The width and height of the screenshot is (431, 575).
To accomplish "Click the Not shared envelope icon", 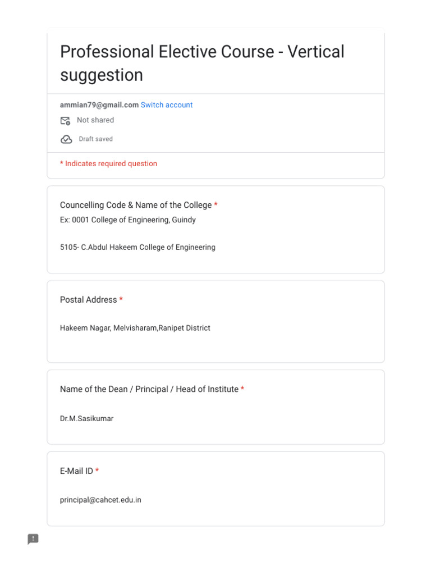I will [66, 121].
